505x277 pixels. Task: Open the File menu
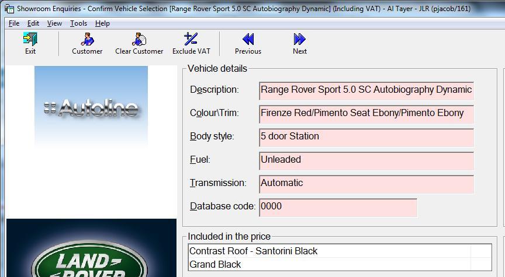pyautogui.click(x=14, y=23)
